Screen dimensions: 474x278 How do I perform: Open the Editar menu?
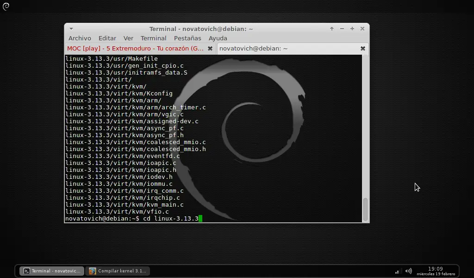107,38
